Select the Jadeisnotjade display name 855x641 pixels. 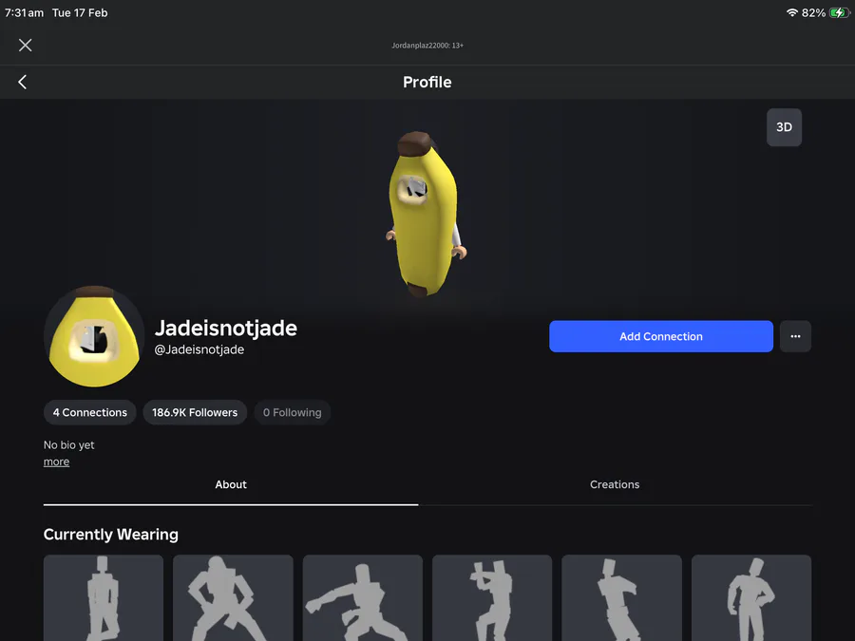click(x=226, y=329)
